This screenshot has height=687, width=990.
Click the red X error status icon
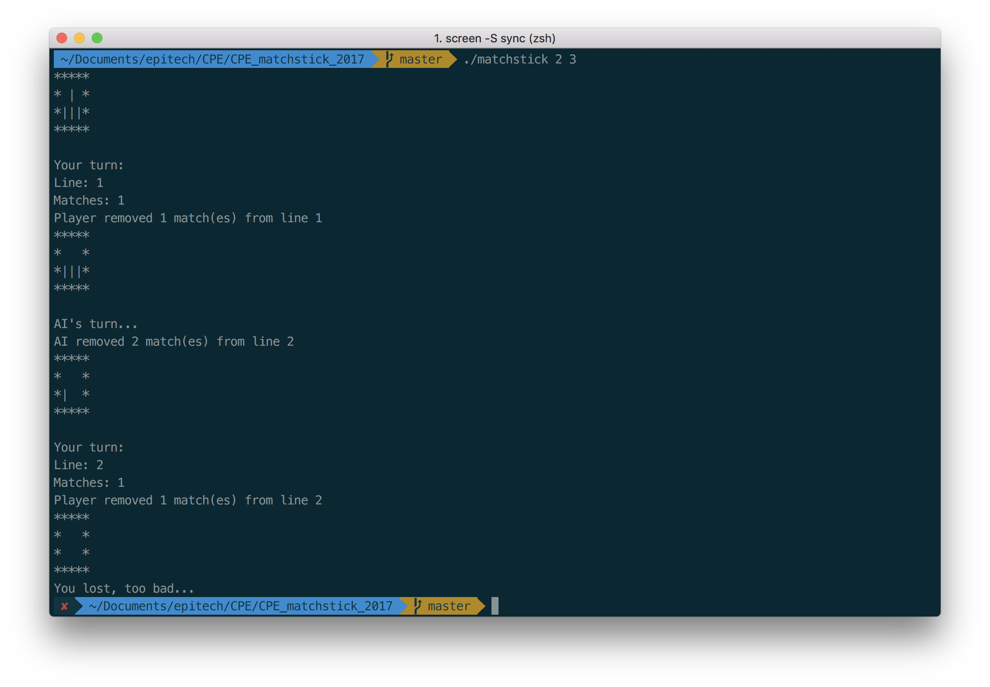[x=64, y=606]
